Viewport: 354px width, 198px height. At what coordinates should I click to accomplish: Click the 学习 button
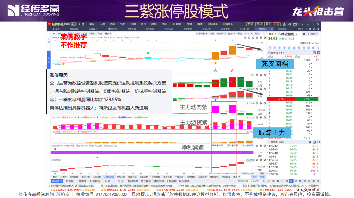coord(259,24)
